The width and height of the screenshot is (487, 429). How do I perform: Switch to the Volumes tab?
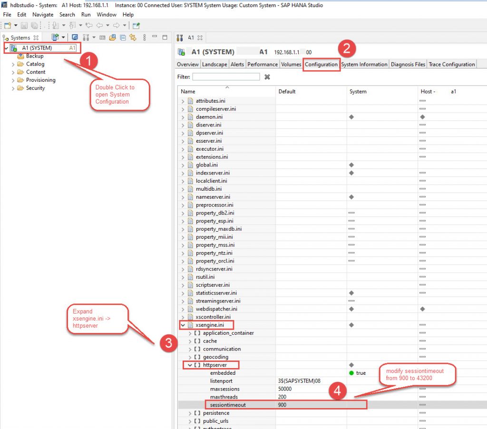click(291, 64)
